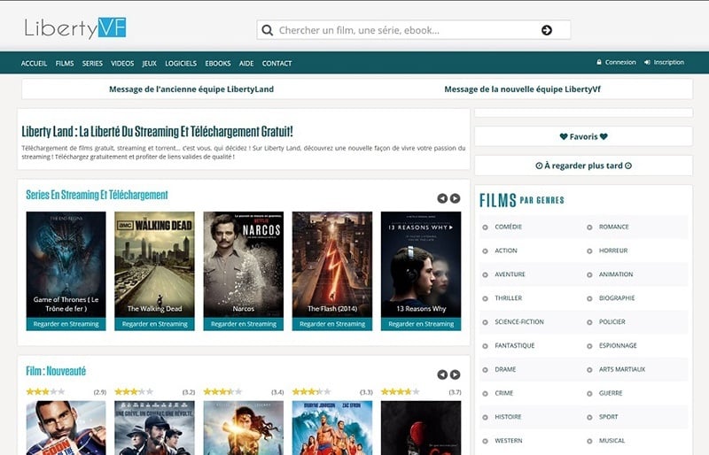The width and height of the screenshot is (709, 455).
Task: Open the AIDE menu item
Action: (246, 63)
